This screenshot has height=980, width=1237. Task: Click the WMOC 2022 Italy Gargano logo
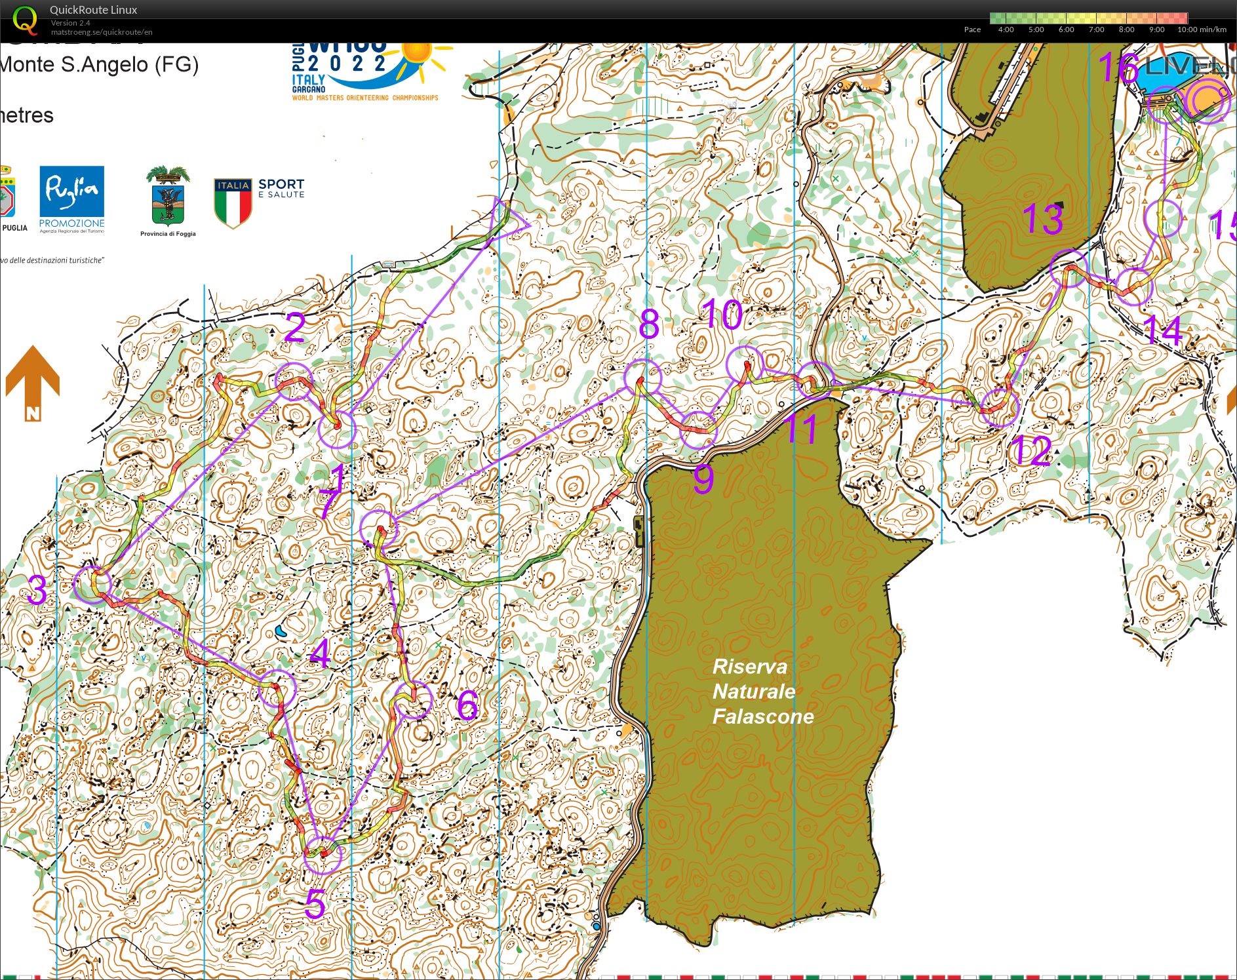pos(371,72)
